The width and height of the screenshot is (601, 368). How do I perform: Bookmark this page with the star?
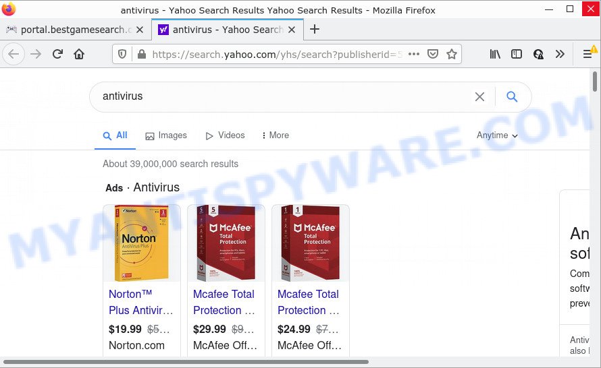[452, 54]
